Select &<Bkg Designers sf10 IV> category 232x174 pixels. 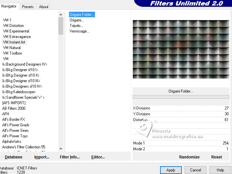[22, 86]
